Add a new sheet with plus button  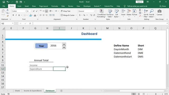61,91
